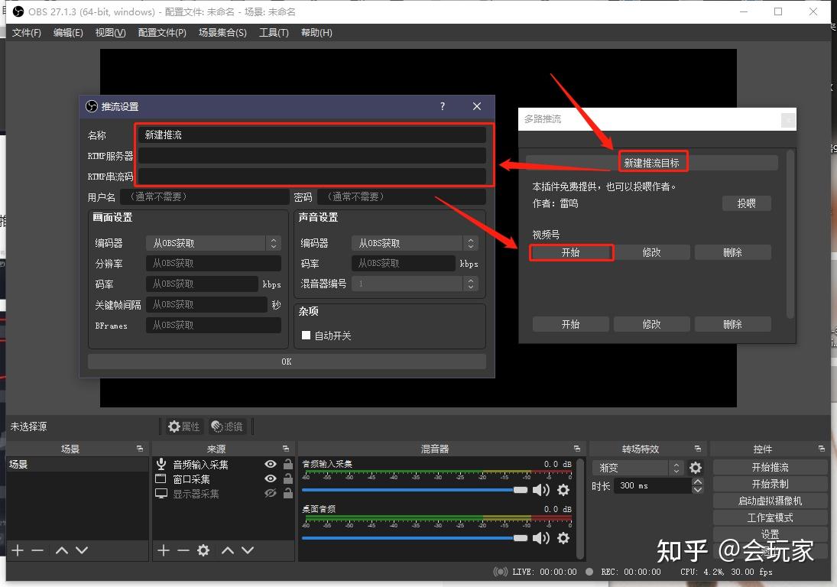Enable the 自动开关 checkbox
Viewport: 837px width, 587px height.
click(x=306, y=335)
